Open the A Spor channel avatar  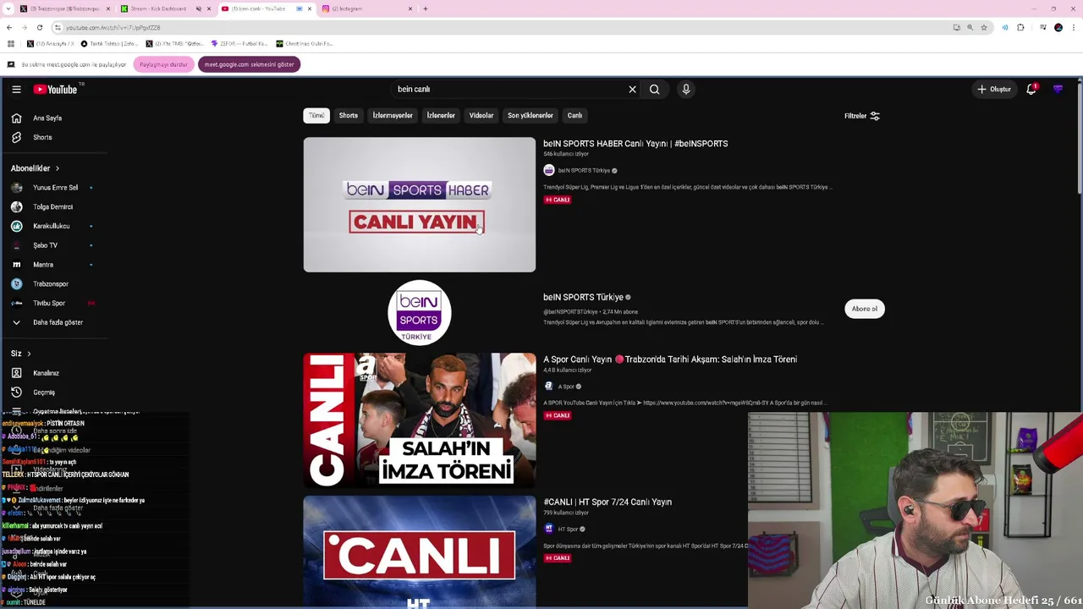549,387
